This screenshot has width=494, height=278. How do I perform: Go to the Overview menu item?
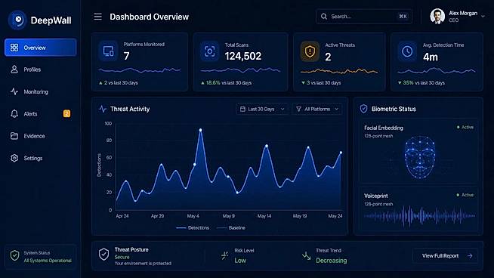(40, 48)
